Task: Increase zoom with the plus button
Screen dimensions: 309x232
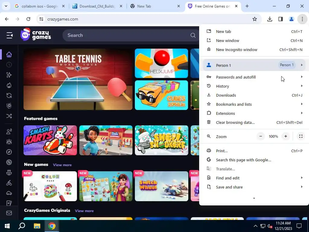Action: [285, 136]
